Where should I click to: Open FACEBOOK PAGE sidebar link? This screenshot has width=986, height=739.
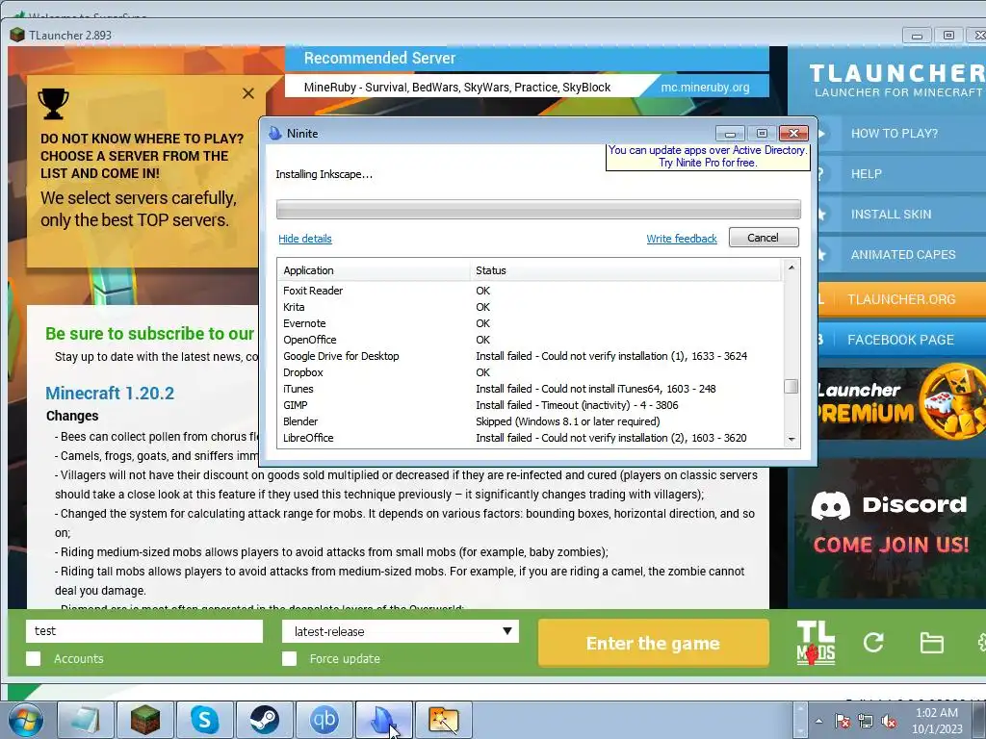[901, 340]
